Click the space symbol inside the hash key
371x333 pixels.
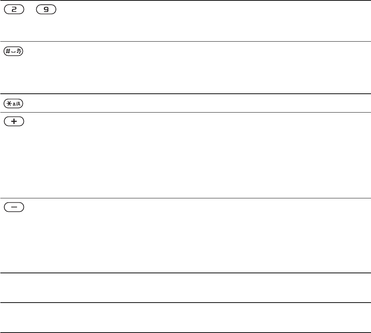coord(13,52)
